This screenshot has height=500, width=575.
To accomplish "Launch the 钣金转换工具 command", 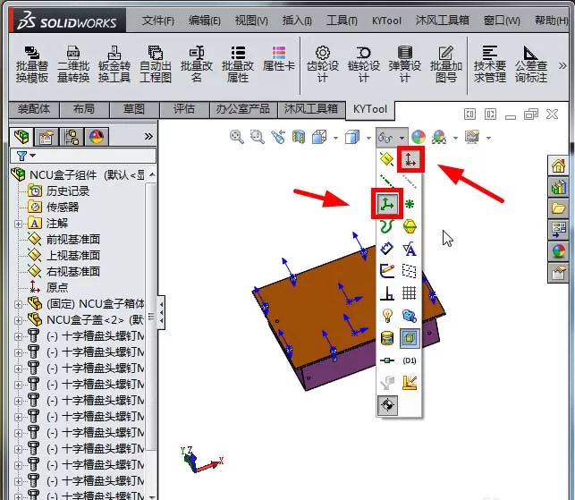I will click(x=114, y=64).
